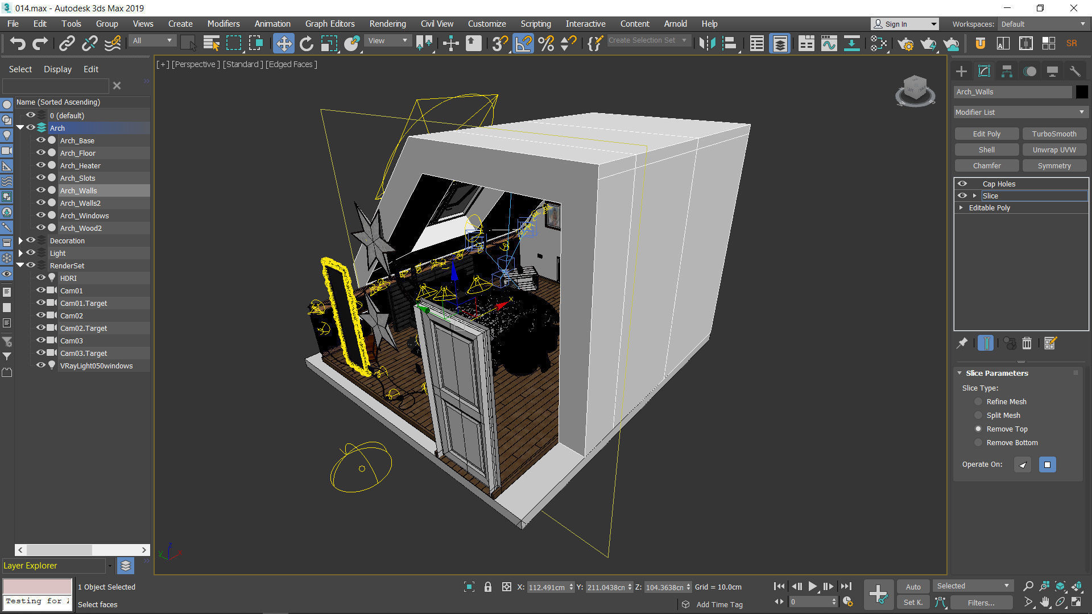Click the TurboSmooth modifier button

1054,134
